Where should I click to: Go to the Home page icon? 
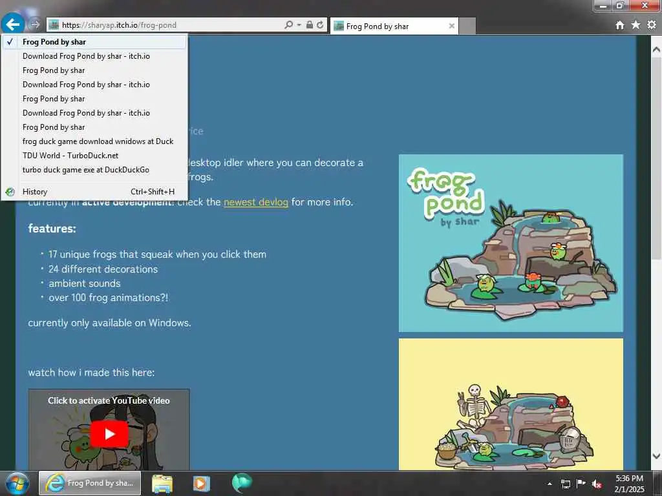(x=619, y=25)
